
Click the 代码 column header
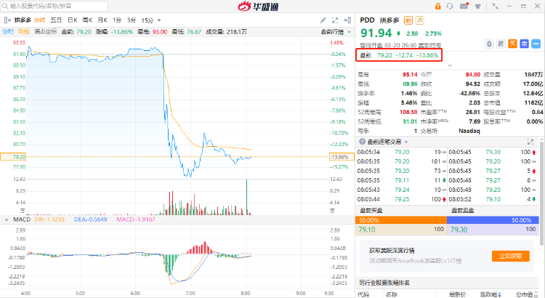[363, 294]
